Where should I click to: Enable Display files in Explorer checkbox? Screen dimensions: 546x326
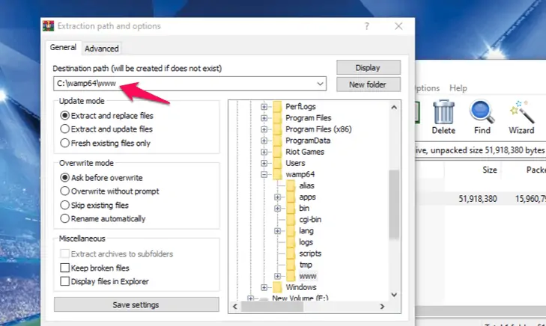click(x=64, y=282)
